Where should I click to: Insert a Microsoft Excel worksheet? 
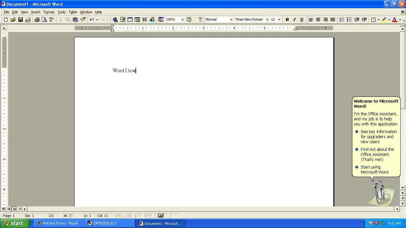pyautogui.click(x=137, y=20)
